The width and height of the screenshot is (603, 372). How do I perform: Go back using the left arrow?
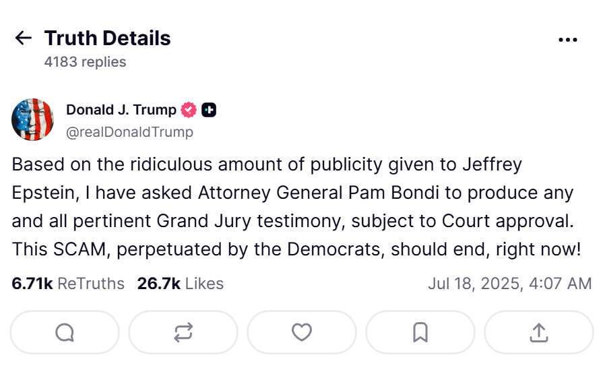[x=23, y=38]
